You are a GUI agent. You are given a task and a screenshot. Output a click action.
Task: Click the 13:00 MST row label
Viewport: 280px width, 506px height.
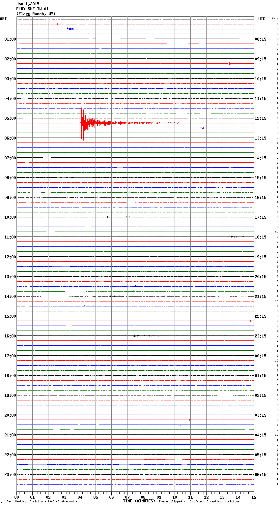tap(10, 277)
